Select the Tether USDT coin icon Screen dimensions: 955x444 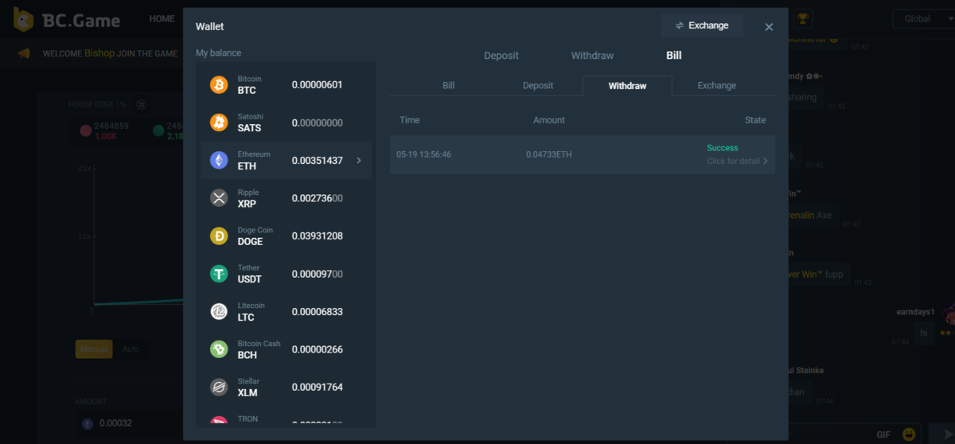[219, 274]
